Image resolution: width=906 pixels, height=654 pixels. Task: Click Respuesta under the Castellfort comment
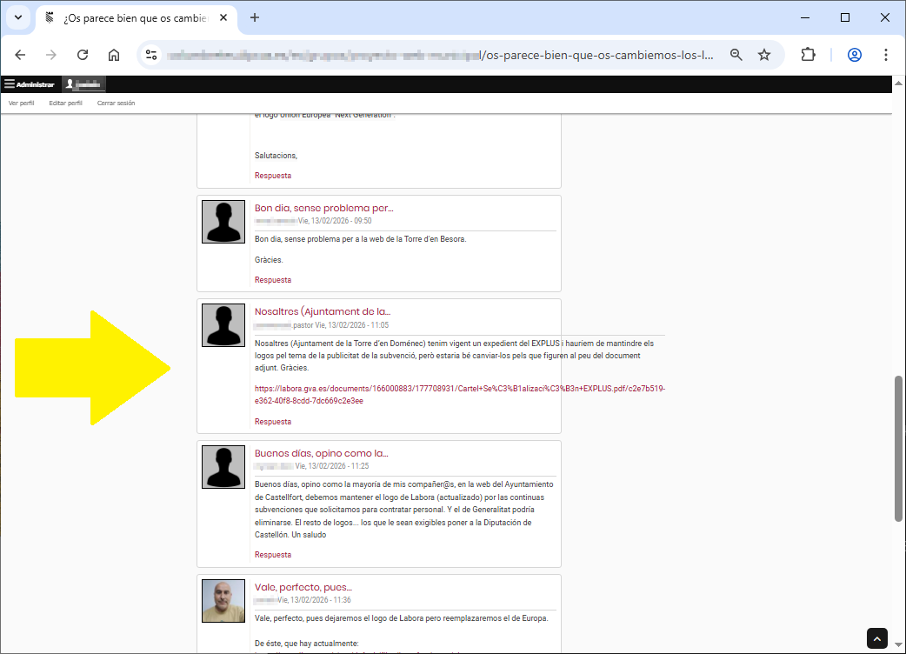(273, 555)
